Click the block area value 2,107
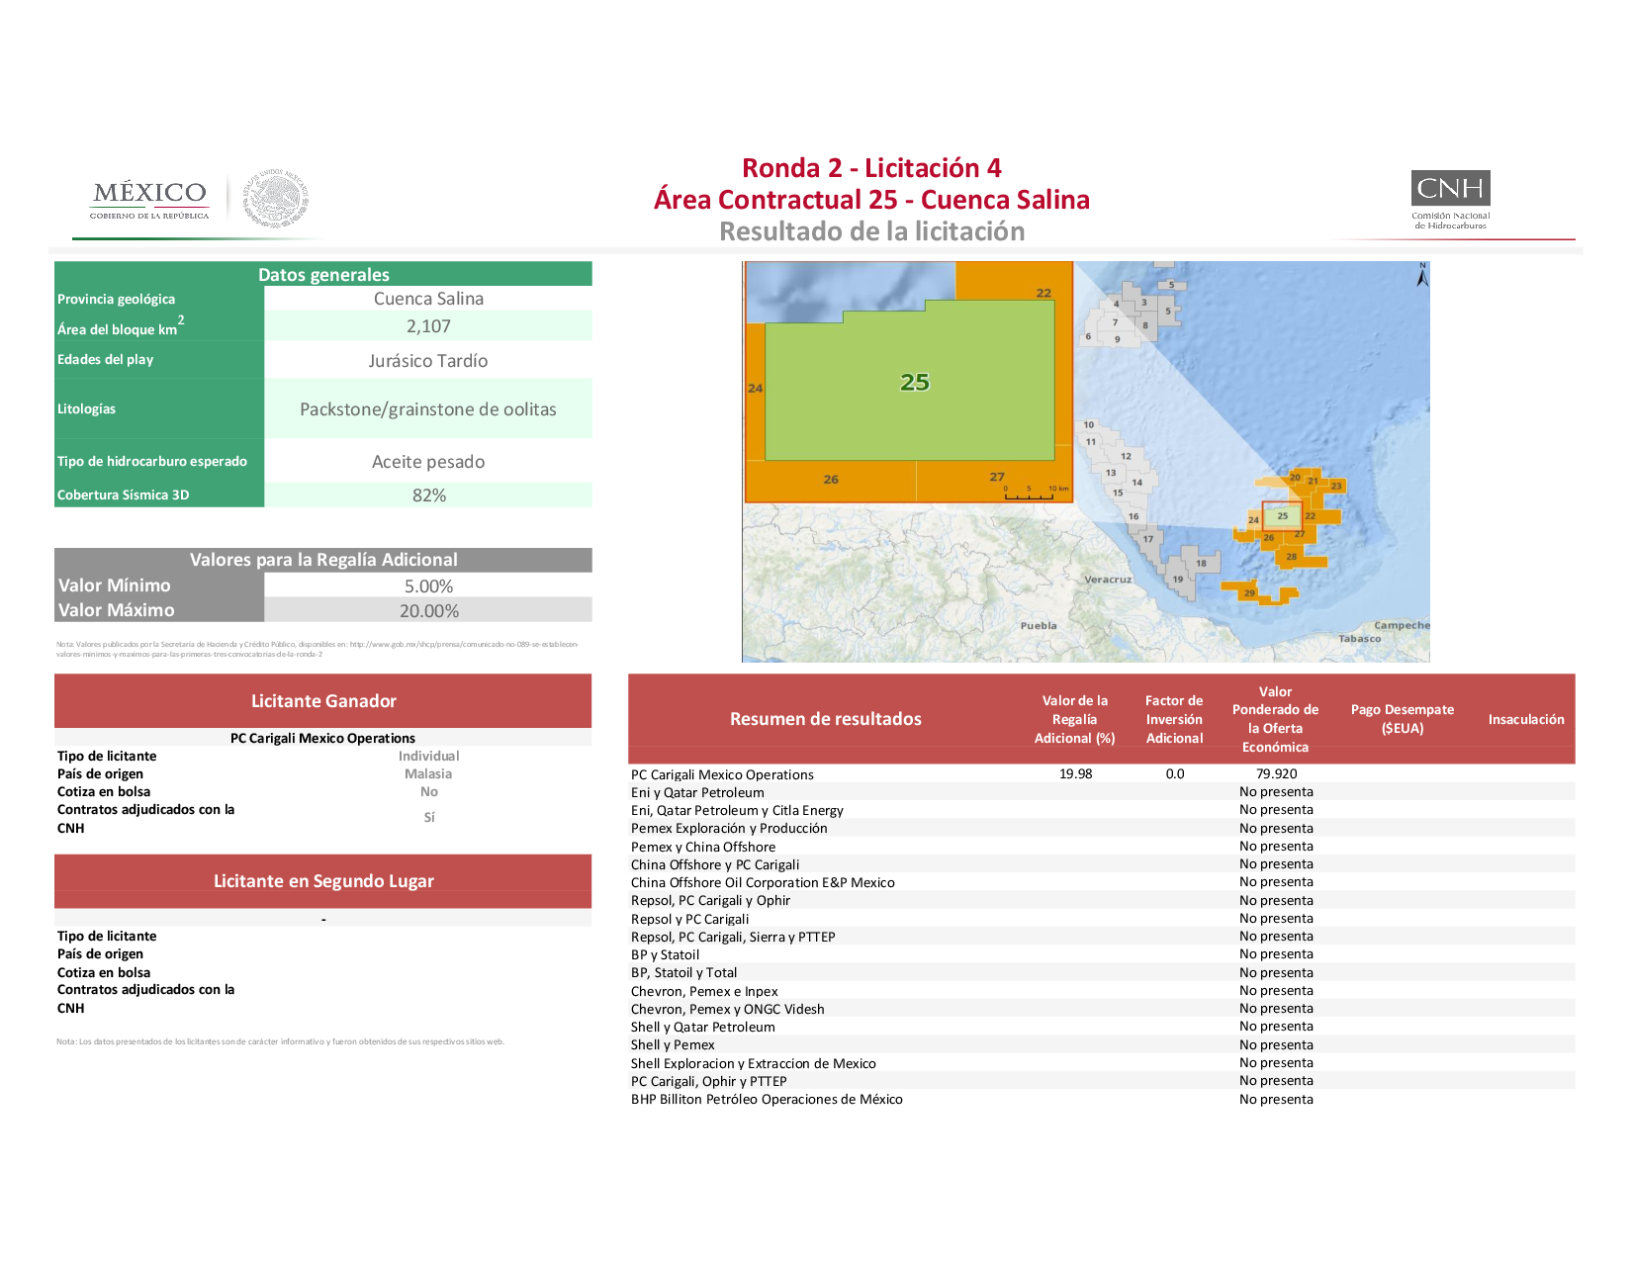Screen dimensions: 1632x1261 (x=428, y=326)
